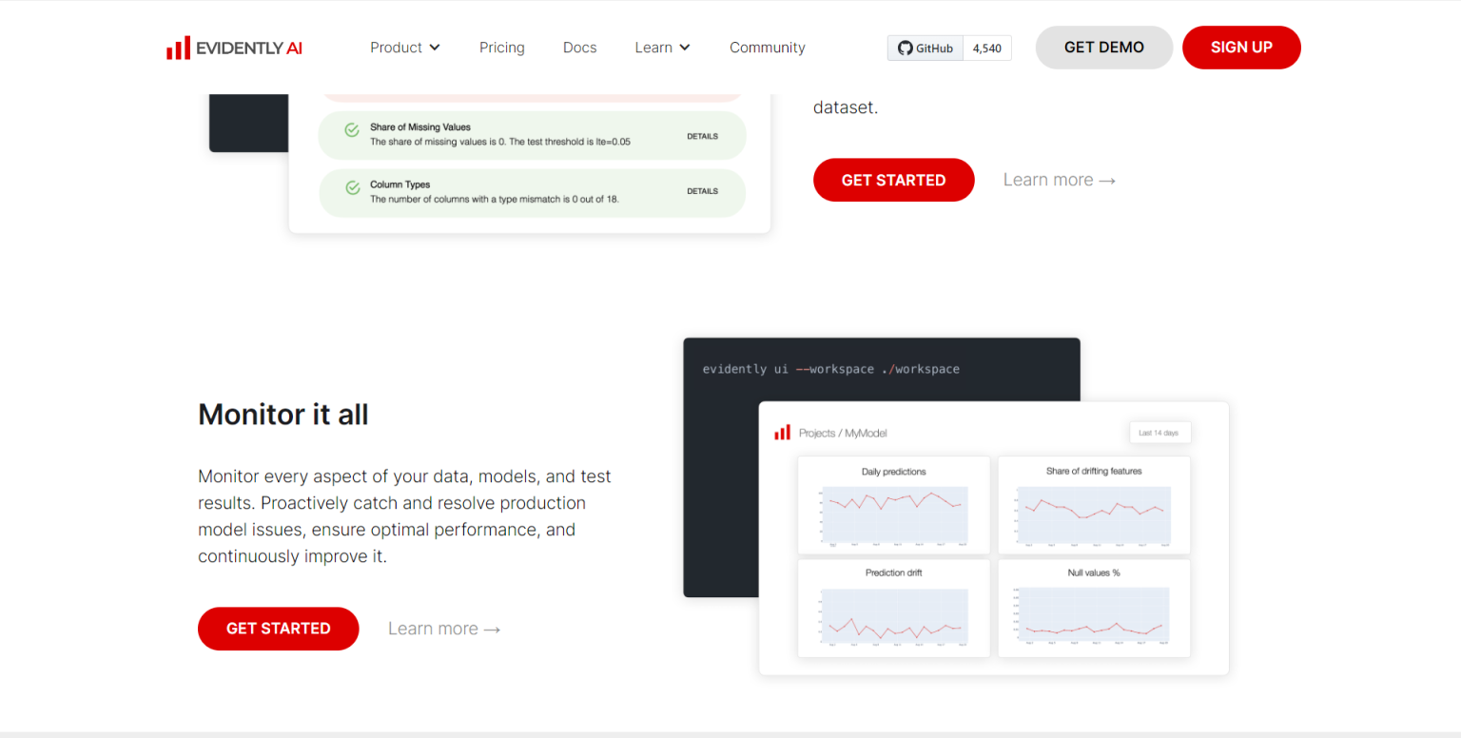Click the green checkmark for Share of Missing Values
The image size is (1461, 738).
(x=352, y=130)
